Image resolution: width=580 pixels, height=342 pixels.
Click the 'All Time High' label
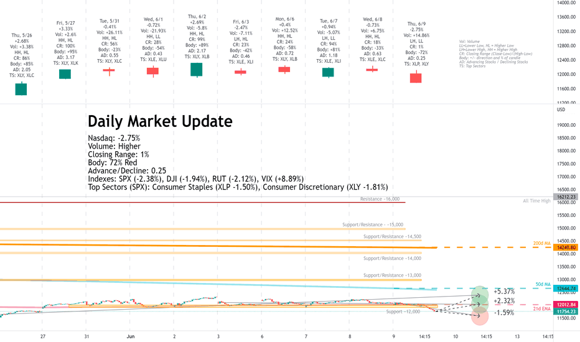coord(536,201)
